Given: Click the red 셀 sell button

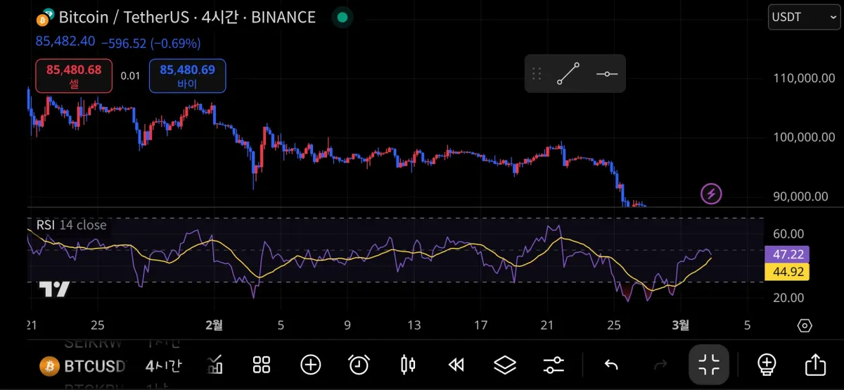Looking at the screenshot, I should tap(74, 76).
